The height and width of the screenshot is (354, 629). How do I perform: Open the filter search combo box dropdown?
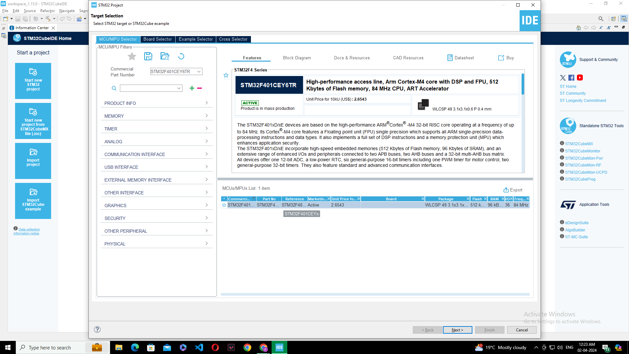click(x=179, y=88)
